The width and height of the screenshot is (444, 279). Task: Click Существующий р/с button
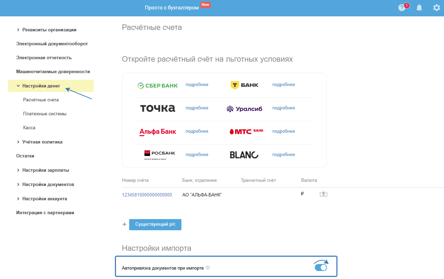click(155, 225)
